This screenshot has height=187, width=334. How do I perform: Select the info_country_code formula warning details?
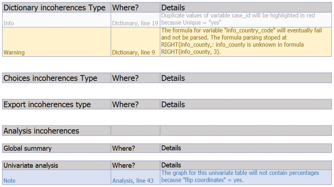tap(246, 42)
